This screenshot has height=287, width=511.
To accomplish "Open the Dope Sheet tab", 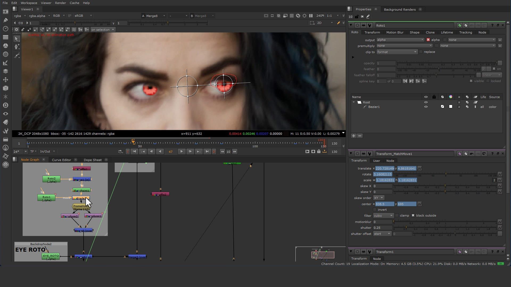I will 93,160.
